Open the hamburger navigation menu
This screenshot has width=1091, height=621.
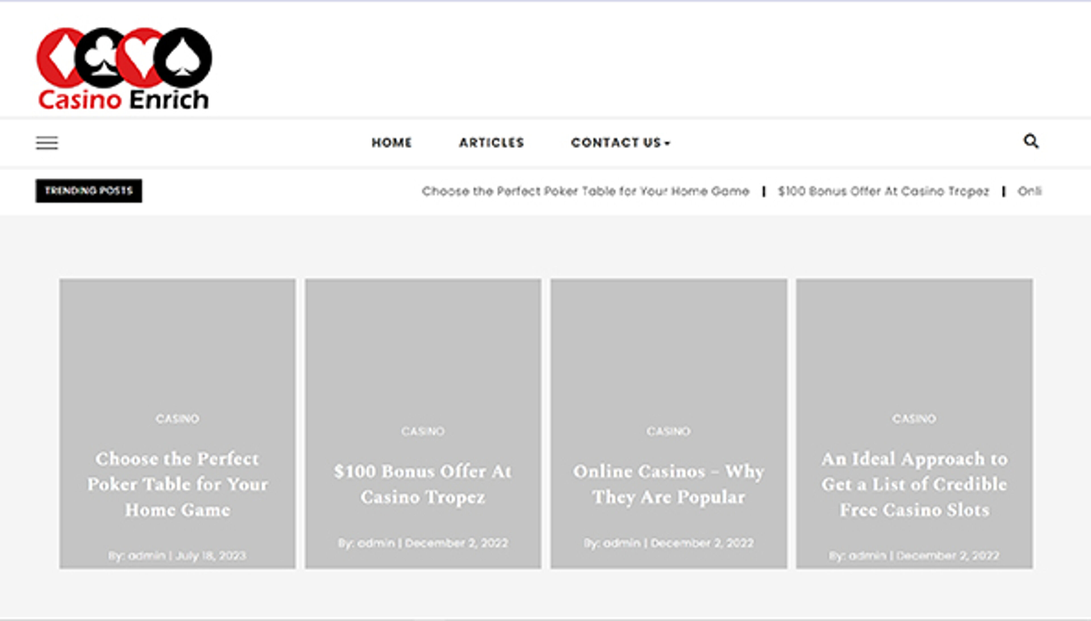(x=47, y=143)
